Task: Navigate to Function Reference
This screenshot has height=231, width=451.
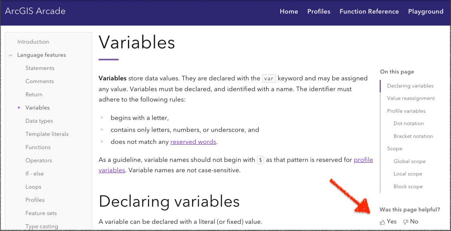Action: pos(369,12)
